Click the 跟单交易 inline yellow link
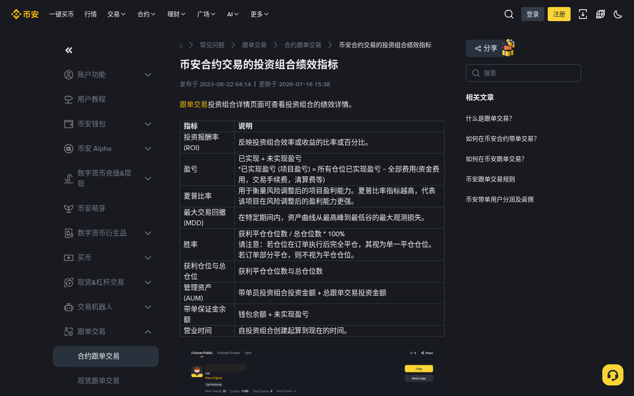634x396 pixels. tap(194, 104)
